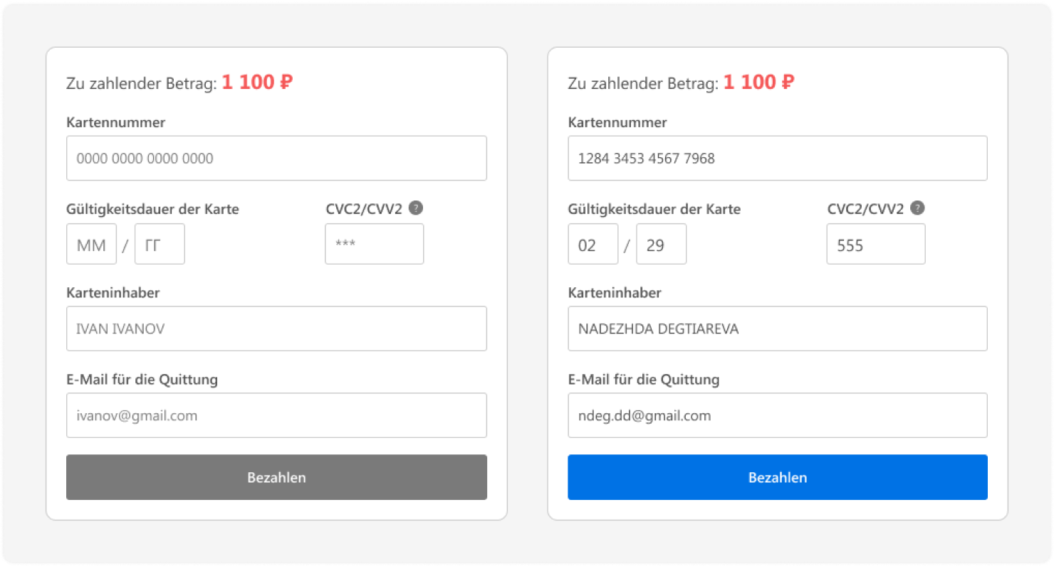
Task: Click the year field showing 29
Action: point(661,245)
